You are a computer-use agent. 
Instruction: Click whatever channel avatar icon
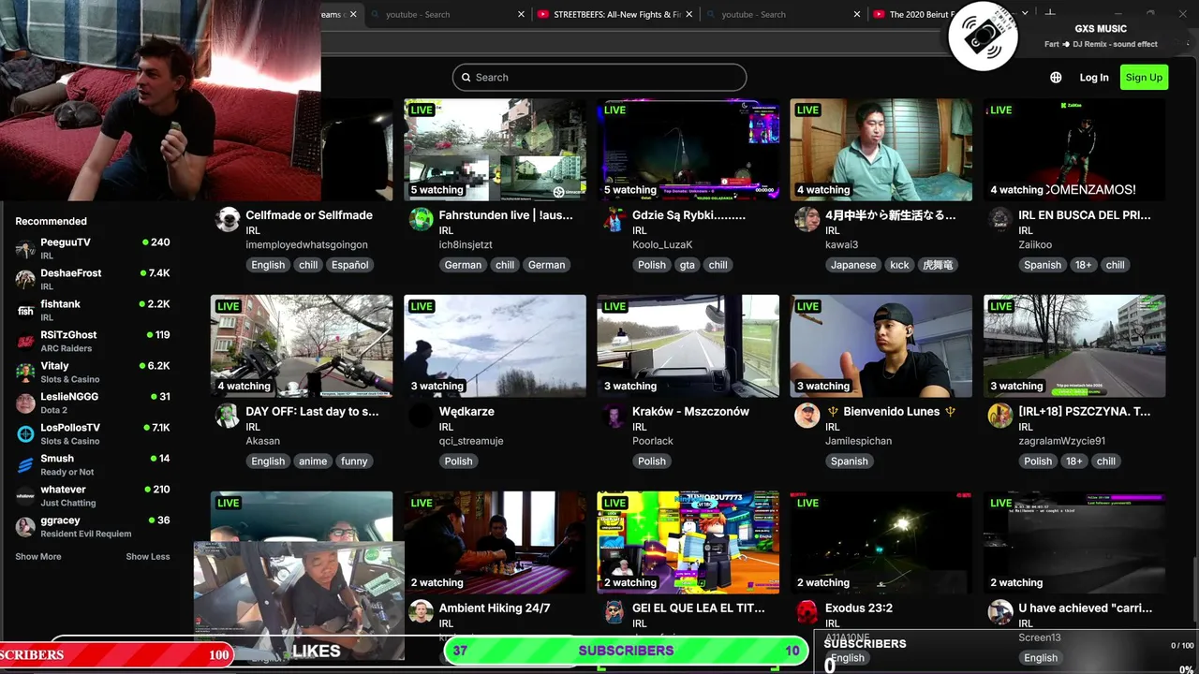click(25, 496)
